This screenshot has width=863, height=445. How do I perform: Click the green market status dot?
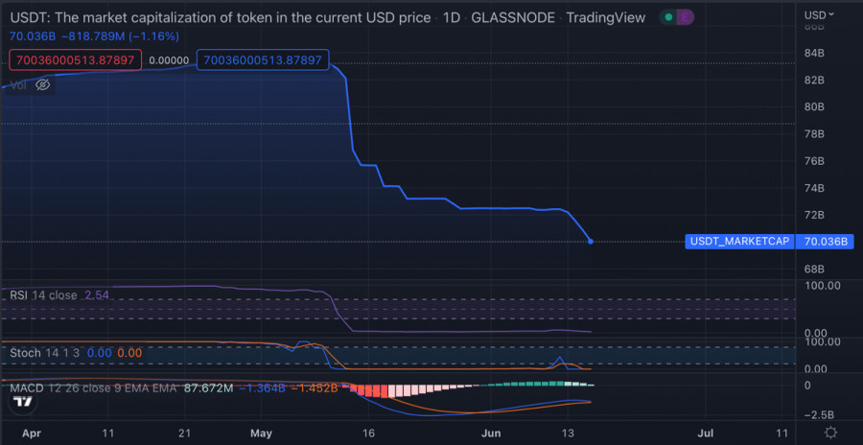(x=668, y=17)
